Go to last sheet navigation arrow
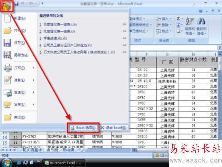222x167 pixels. pyautogui.click(x=15, y=150)
